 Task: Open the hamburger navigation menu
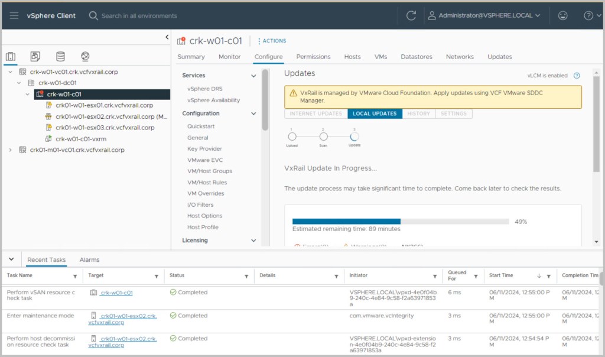(x=14, y=15)
